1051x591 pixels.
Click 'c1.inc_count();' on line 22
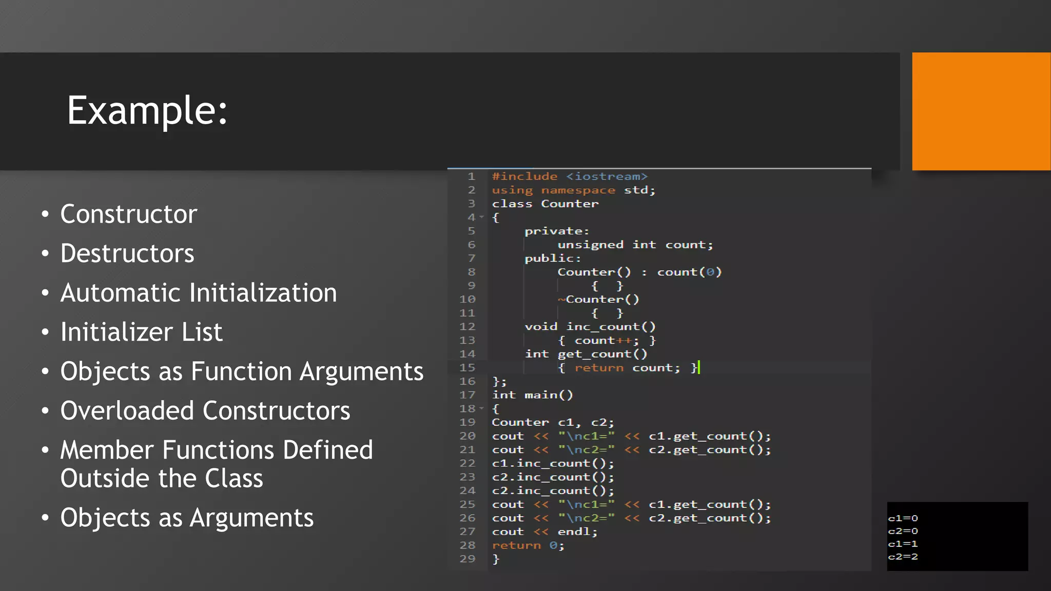coord(553,463)
